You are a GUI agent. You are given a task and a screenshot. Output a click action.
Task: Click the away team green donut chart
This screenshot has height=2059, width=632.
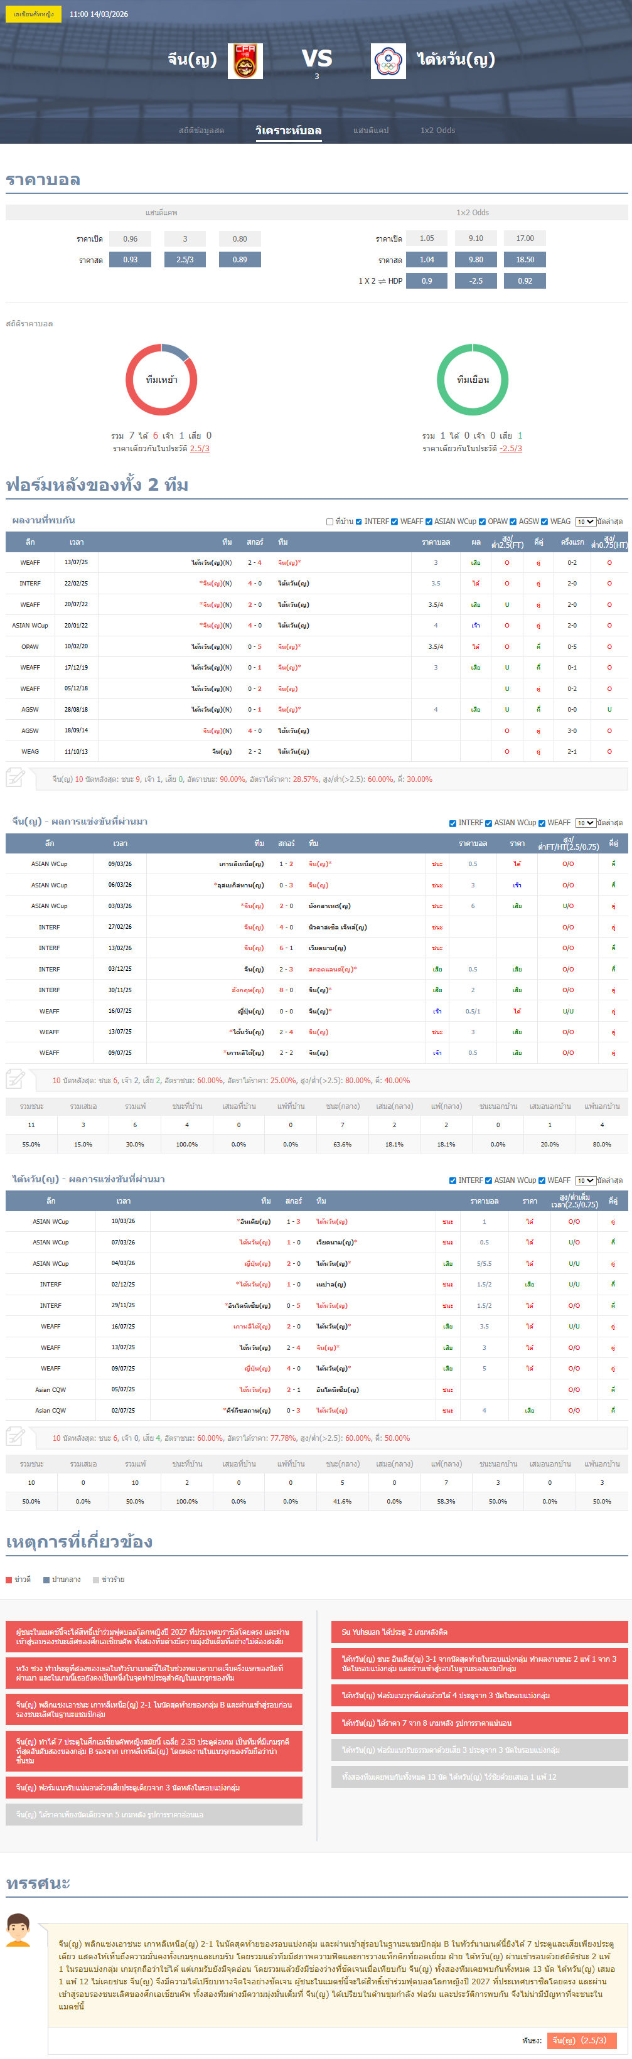[472, 380]
